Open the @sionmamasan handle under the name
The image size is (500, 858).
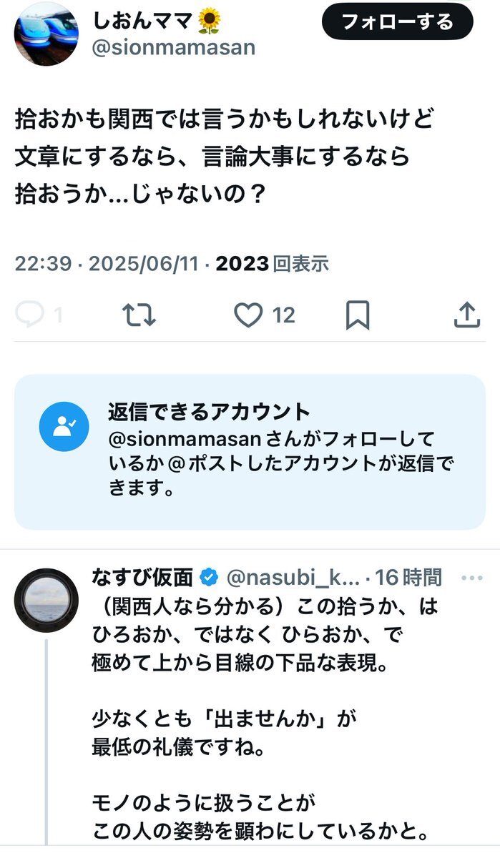pyautogui.click(x=174, y=48)
